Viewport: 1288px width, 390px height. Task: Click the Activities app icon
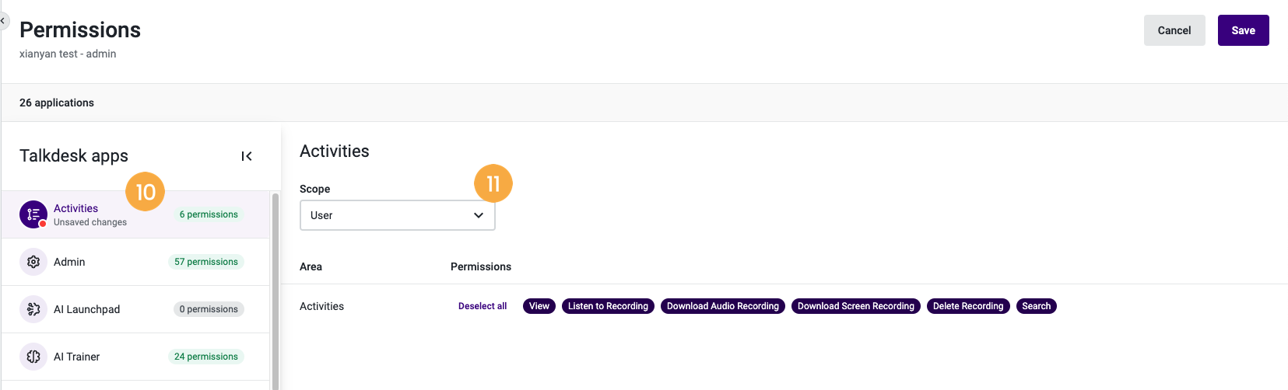tap(33, 214)
